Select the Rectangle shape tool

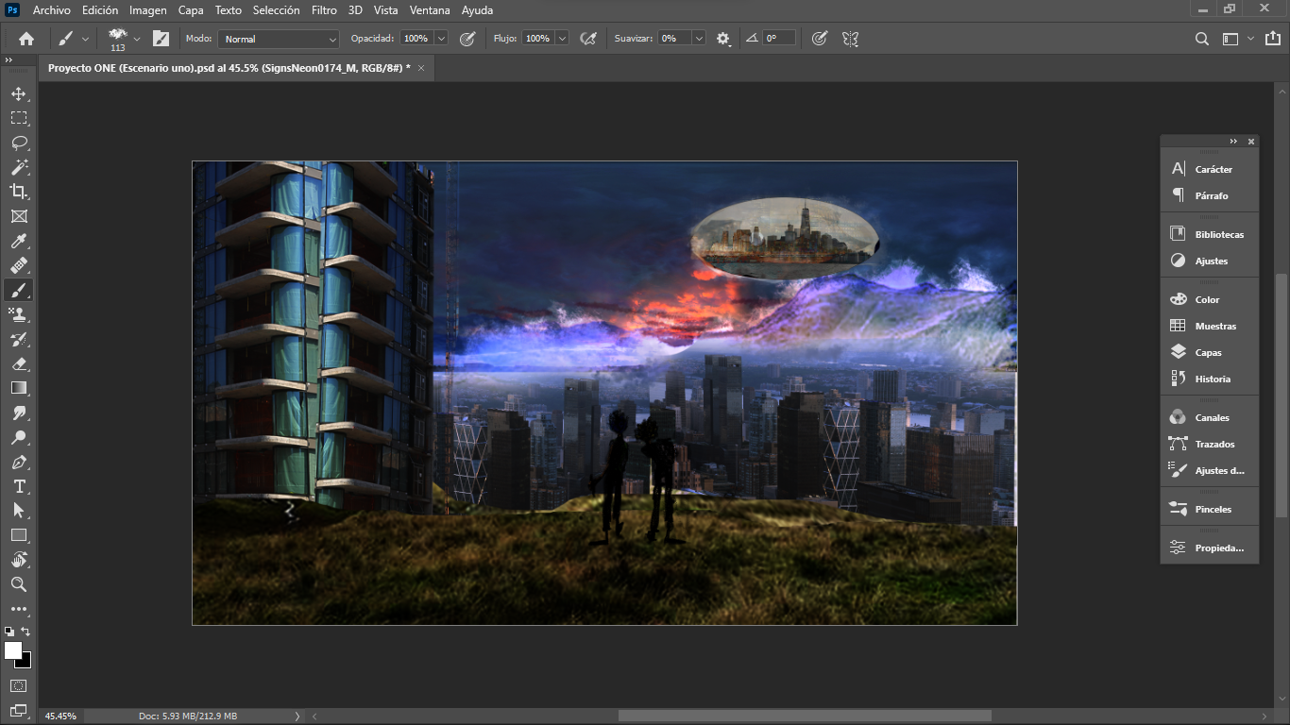19,535
